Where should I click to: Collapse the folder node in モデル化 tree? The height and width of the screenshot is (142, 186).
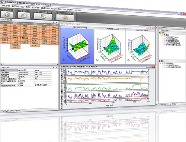[x=160, y=35]
